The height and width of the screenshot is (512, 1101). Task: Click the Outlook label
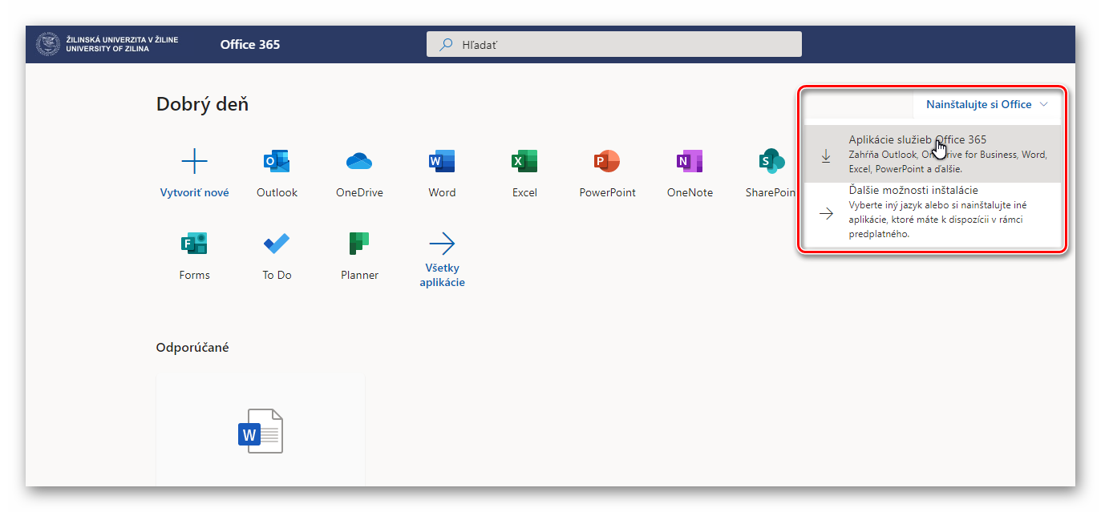pyautogui.click(x=277, y=192)
